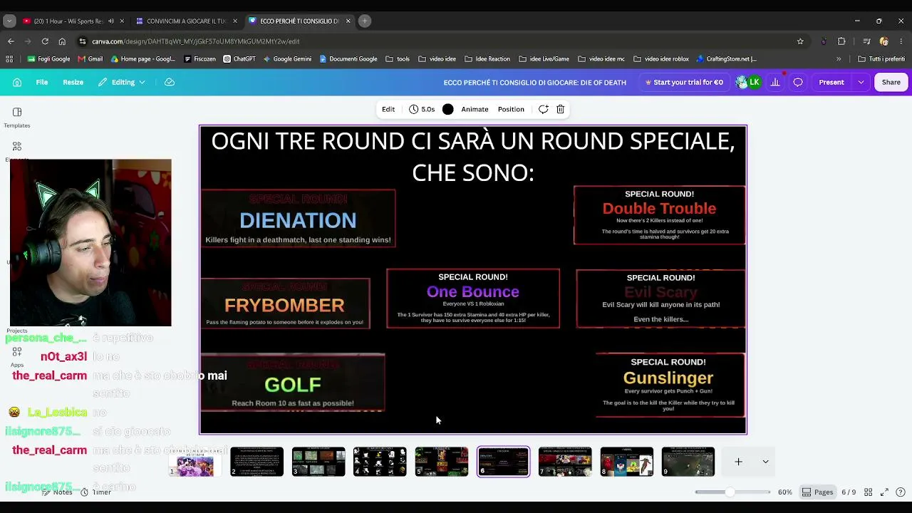
Task: Open a new browser tab
Action: [365, 21]
